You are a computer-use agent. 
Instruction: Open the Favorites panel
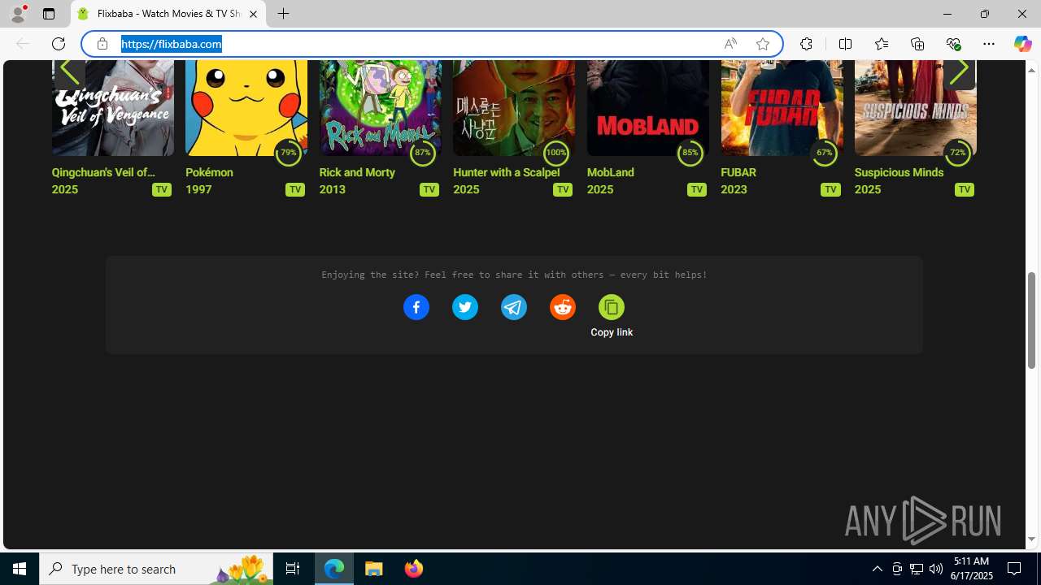coord(882,44)
